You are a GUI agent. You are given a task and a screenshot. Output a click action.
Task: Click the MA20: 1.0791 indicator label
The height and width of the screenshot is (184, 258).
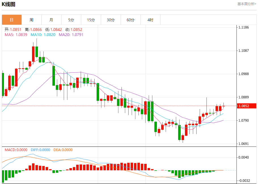pyautogui.click(x=71, y=35)
